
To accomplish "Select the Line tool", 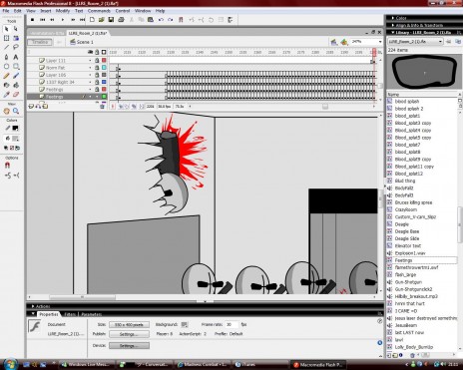I will (6, 47).
